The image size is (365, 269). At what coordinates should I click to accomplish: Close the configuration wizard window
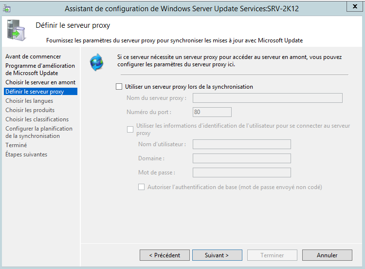pos(355,6)
